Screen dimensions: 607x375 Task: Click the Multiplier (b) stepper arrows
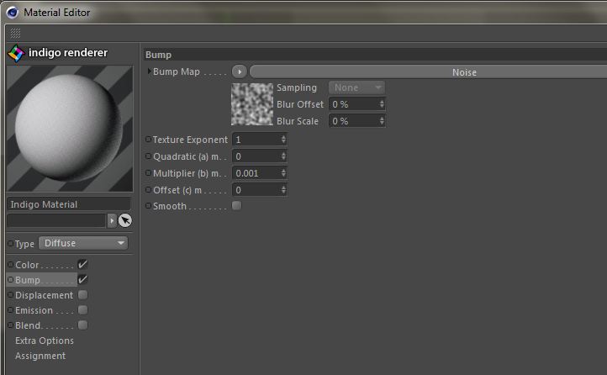pyautogui.click(x=283, y=173)
